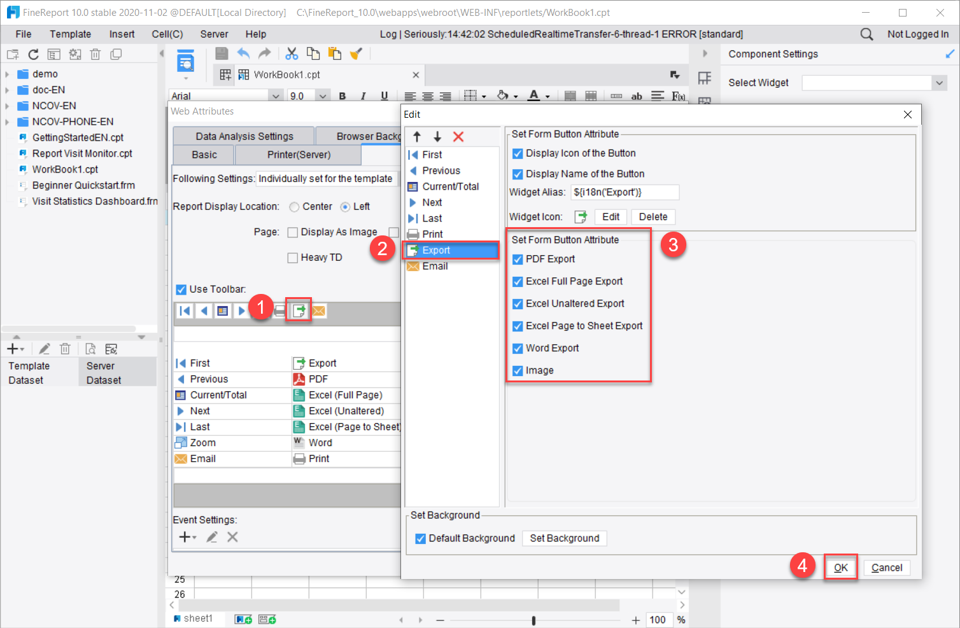Click the Refresh icon in file panel
960x628 pixels.
pyautogui.click(x=33, y=55)
